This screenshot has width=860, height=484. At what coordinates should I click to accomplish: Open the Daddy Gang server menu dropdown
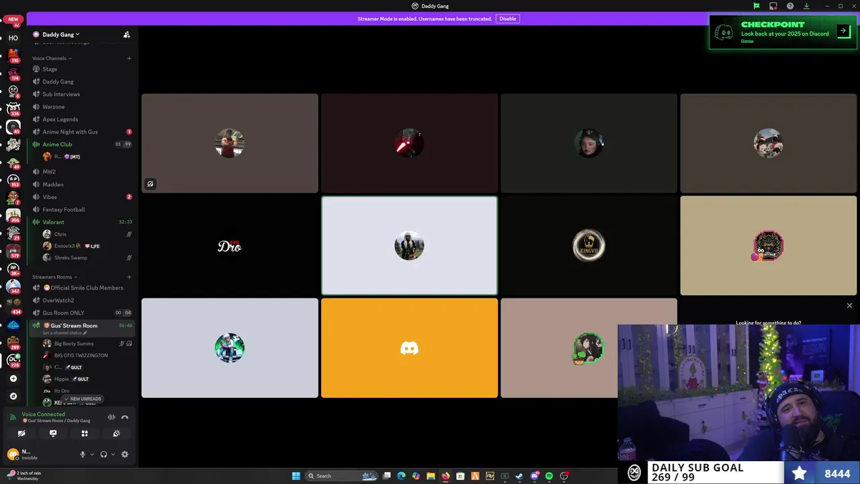click(60, 34)
